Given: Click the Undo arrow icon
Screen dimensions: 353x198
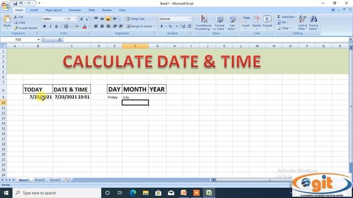Looking at the screenshot, I should tap(21, 3).
